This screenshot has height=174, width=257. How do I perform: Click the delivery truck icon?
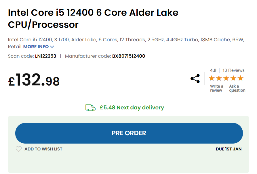coord(90,108)
